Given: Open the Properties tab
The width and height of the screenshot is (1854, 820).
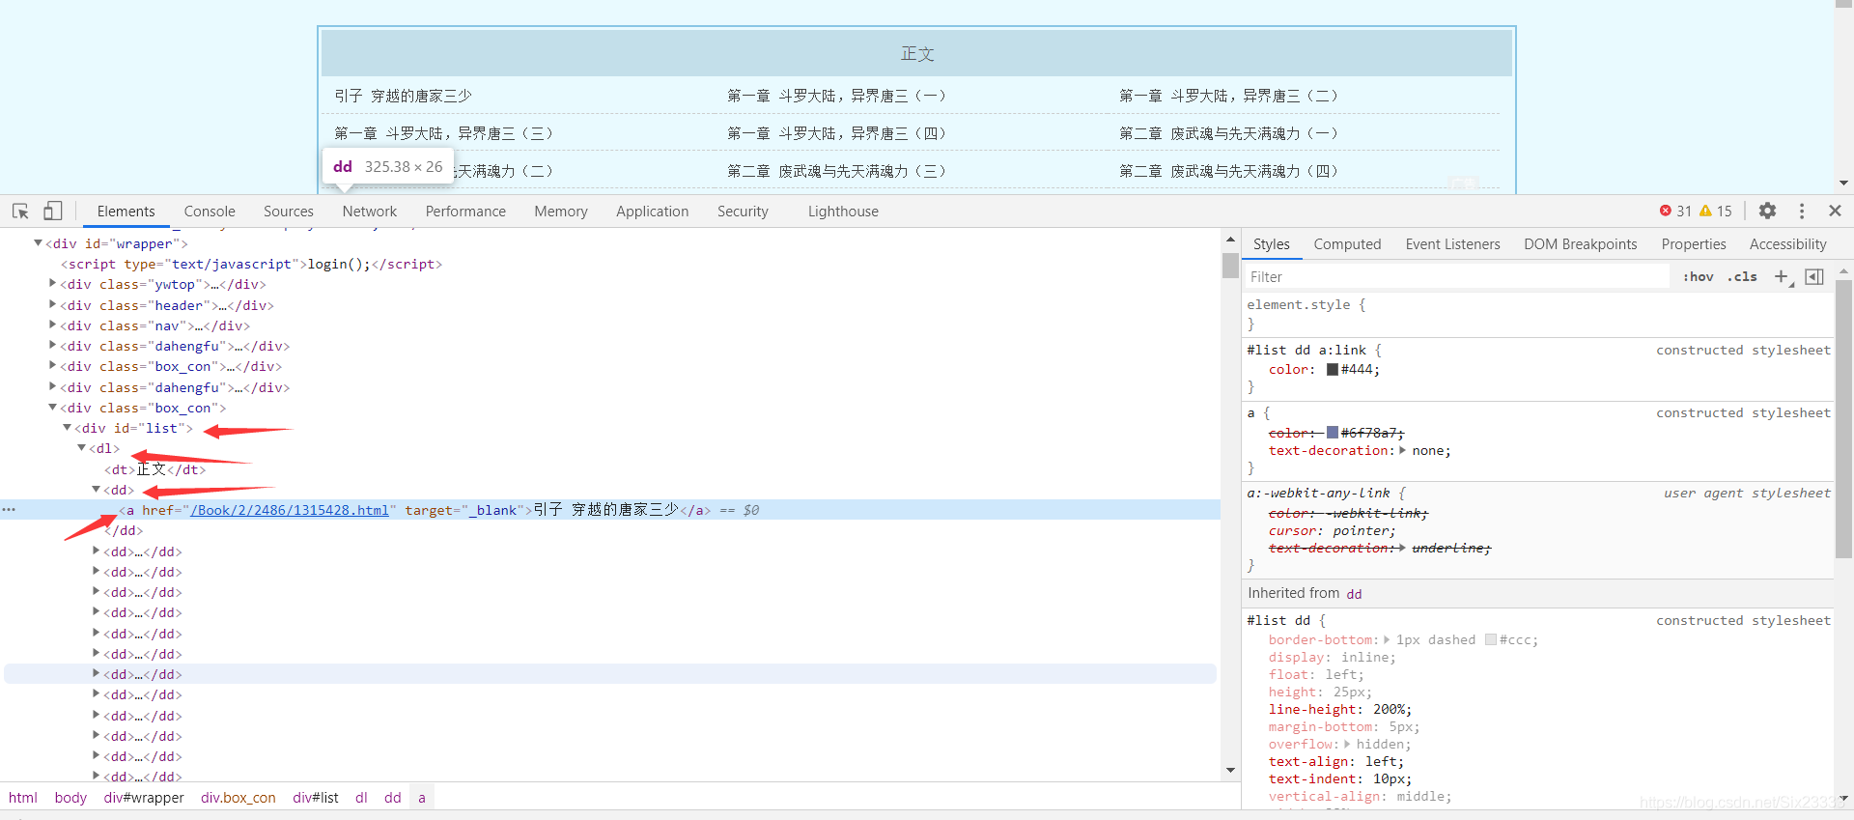Looking at the screenshot, I should click(1693, 244).
